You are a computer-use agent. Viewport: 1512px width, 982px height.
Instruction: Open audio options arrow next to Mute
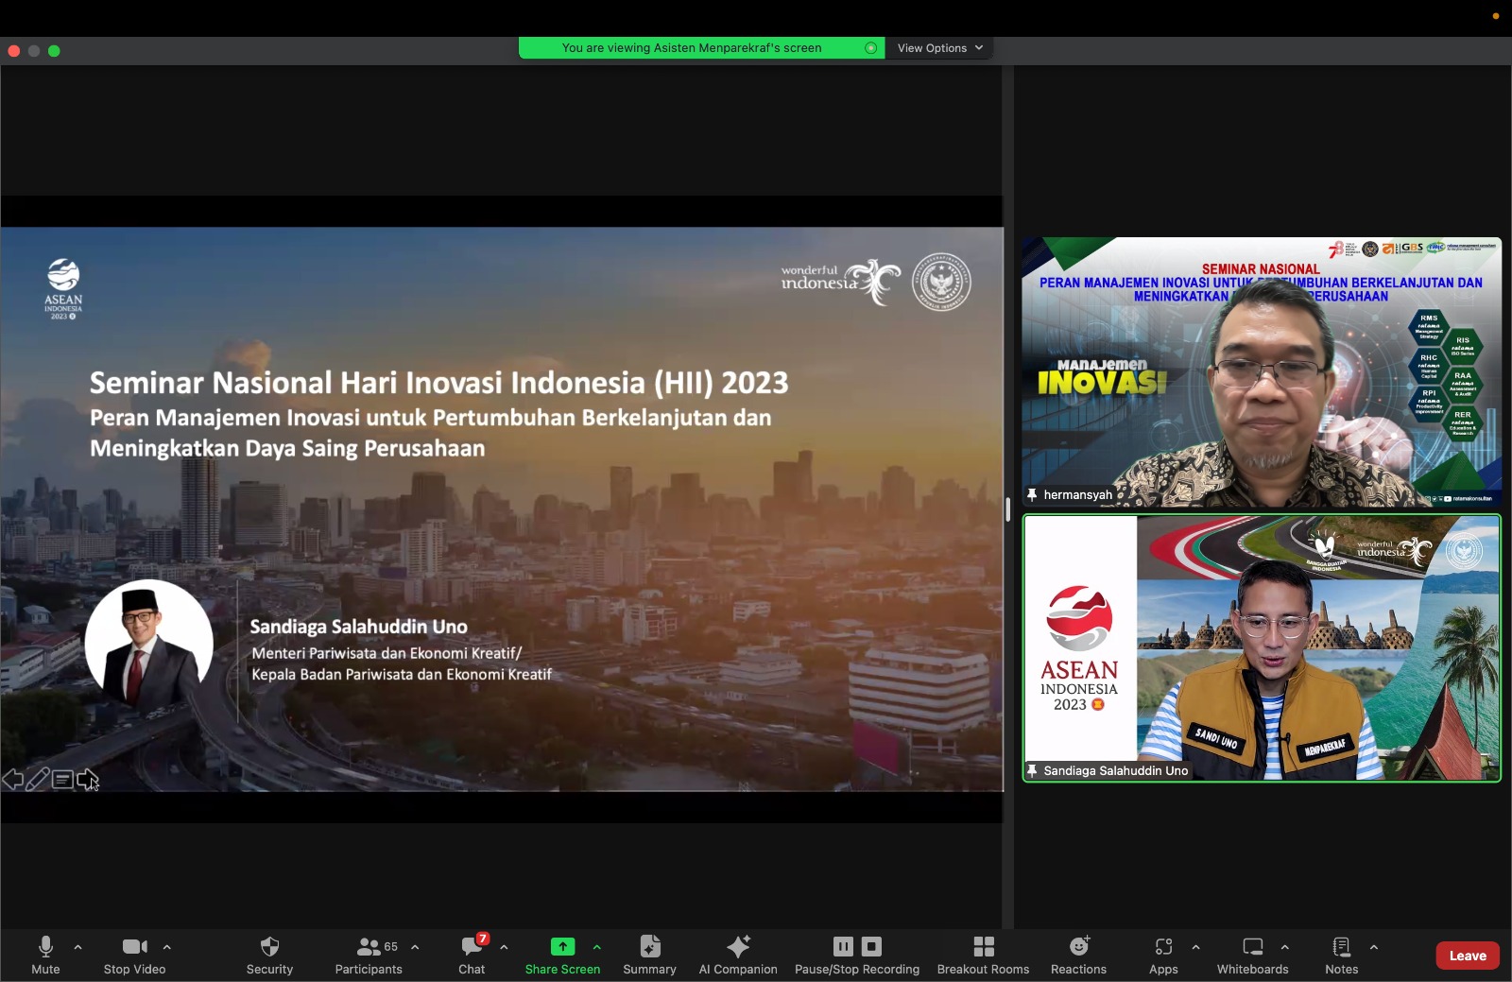(x=77, y=946)
